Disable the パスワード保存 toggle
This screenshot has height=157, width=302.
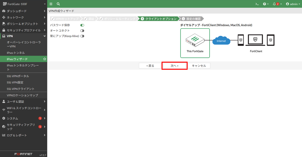82,25
